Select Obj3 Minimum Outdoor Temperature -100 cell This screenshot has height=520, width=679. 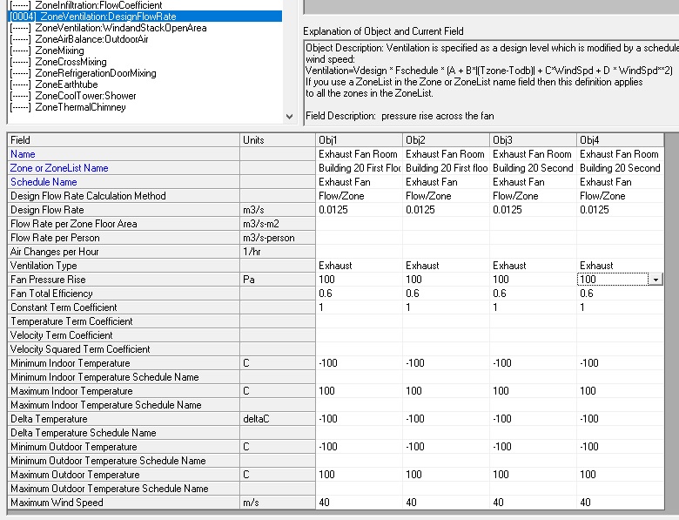(533, 447)
